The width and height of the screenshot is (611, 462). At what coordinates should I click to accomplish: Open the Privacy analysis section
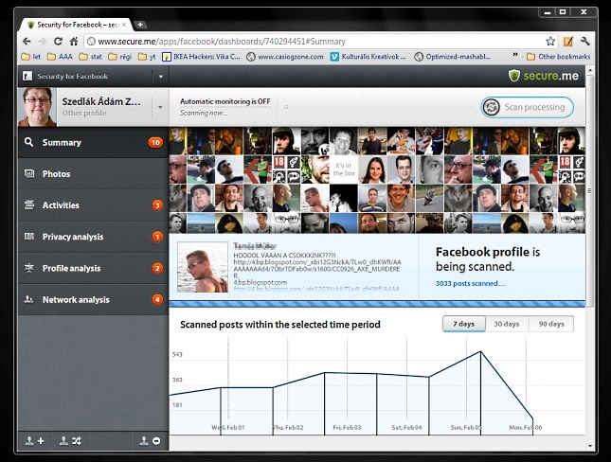click(93, 237)
